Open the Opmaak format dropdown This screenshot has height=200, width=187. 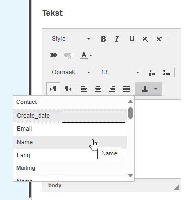click(71, 72)
